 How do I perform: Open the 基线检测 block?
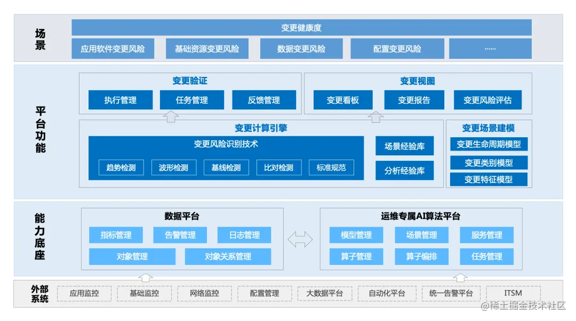[x=226, y=167]
